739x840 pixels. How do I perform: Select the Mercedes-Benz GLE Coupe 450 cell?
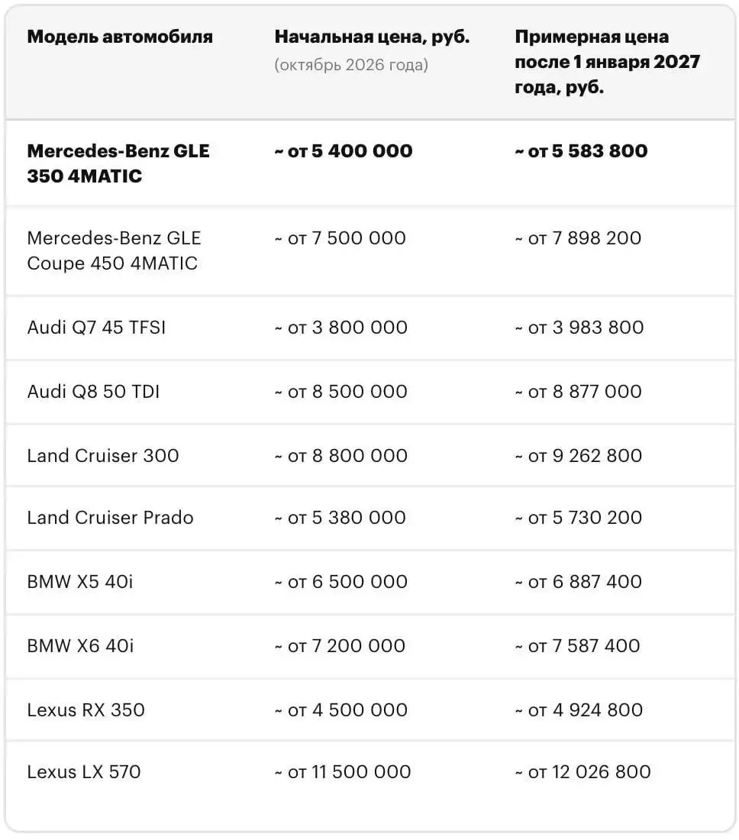[x=114, y=250]
